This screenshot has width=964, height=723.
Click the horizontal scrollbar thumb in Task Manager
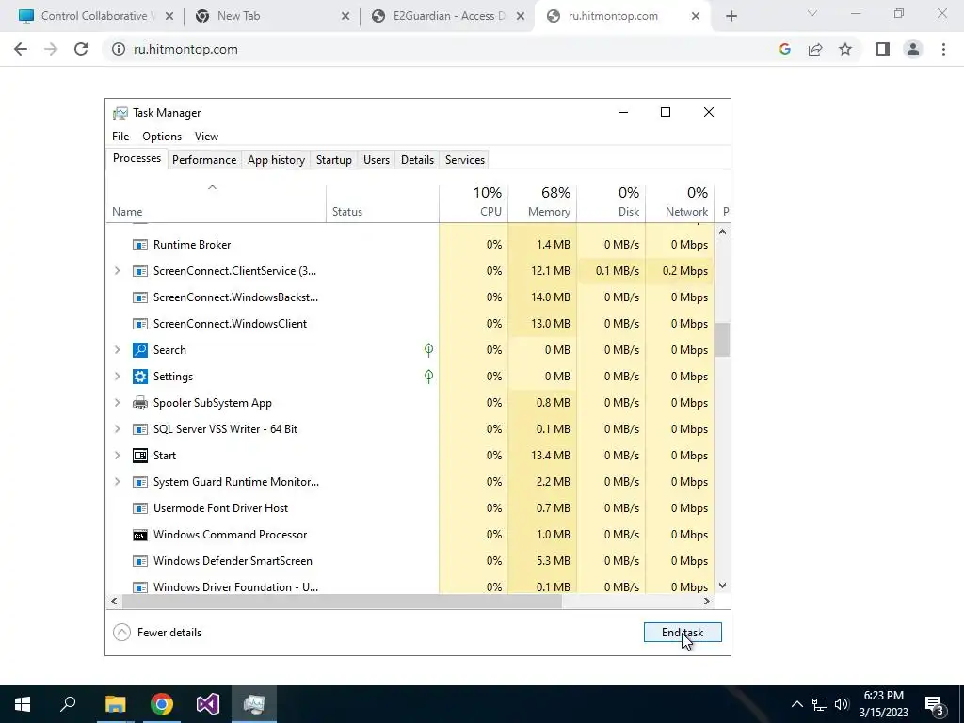point(342,602)
